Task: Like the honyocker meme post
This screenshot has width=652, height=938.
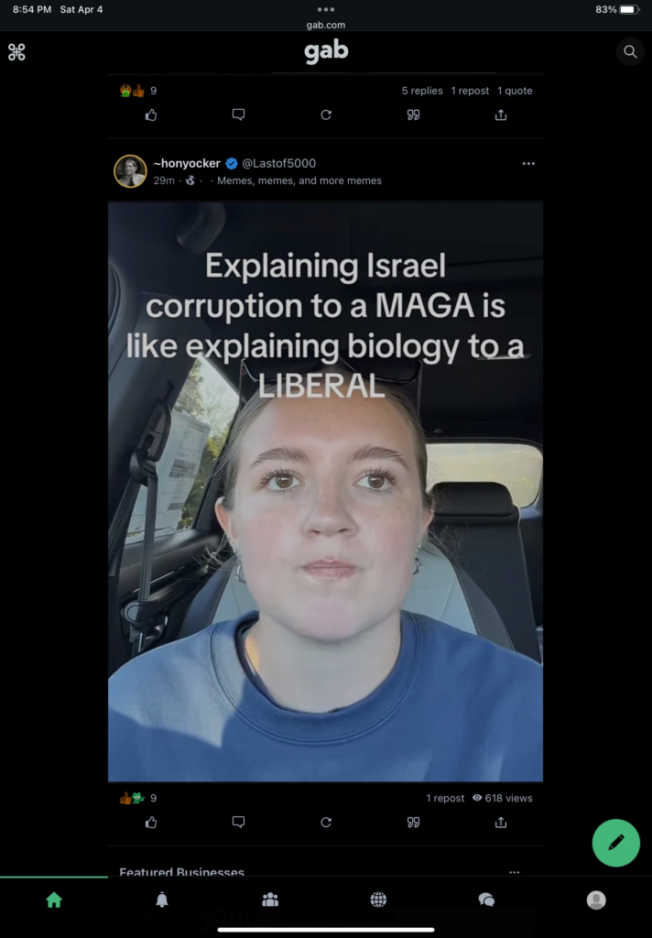Action: click(x=151, y=822)
